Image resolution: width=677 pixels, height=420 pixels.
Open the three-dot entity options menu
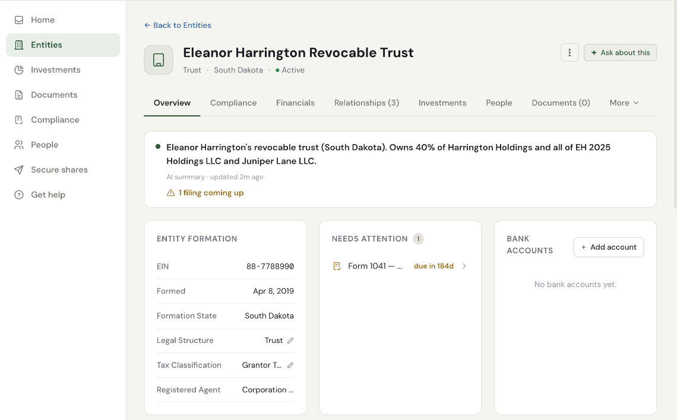570,53
